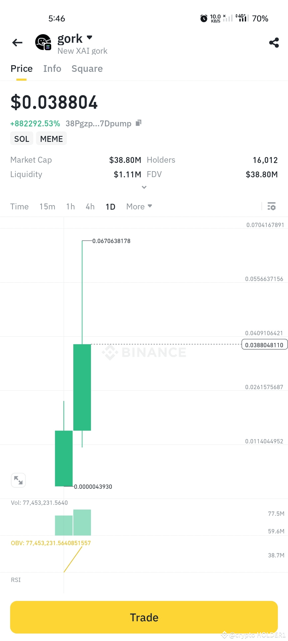
Task: Tap the MEME tag
Action: pos(51,139)
